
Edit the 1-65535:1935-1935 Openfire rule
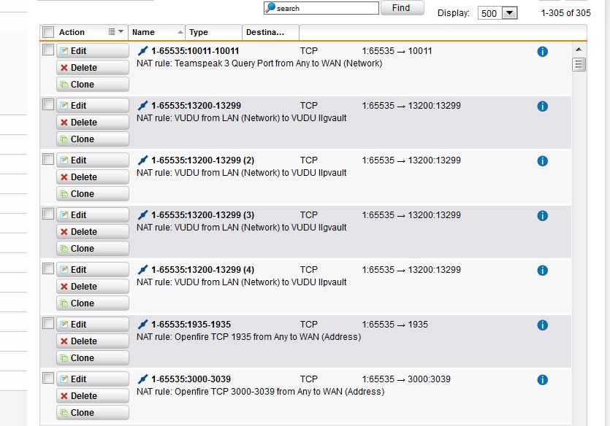[x=93, y=325]
